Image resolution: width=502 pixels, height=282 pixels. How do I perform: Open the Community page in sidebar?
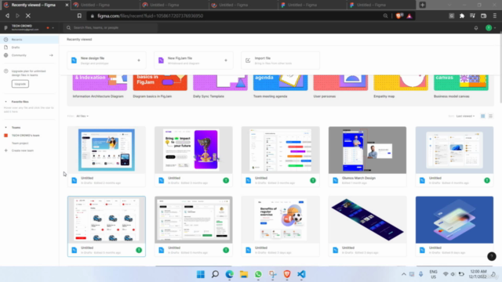(x=19, y=56)
